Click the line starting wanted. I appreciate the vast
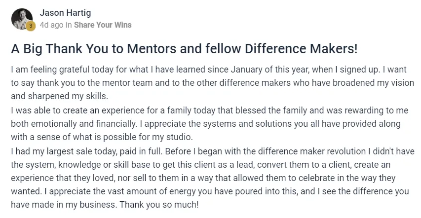421x218 pixels. coord(210,191)
